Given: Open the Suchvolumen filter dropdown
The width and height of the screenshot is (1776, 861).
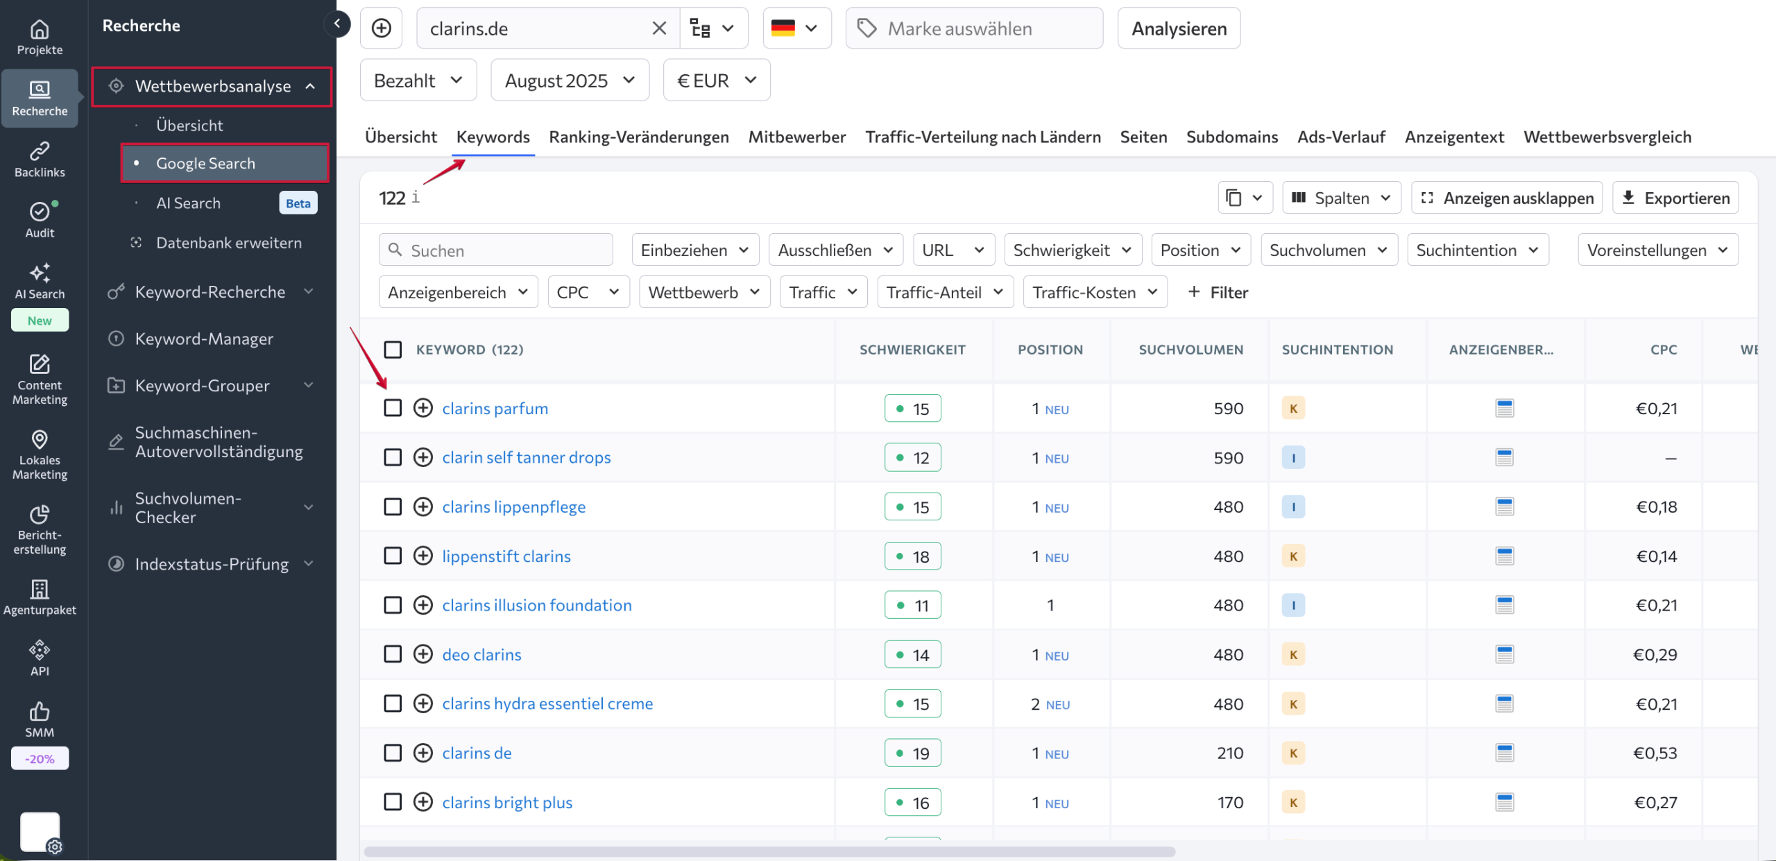Looking at the screenshot, I should click(x=1329, y=250).
